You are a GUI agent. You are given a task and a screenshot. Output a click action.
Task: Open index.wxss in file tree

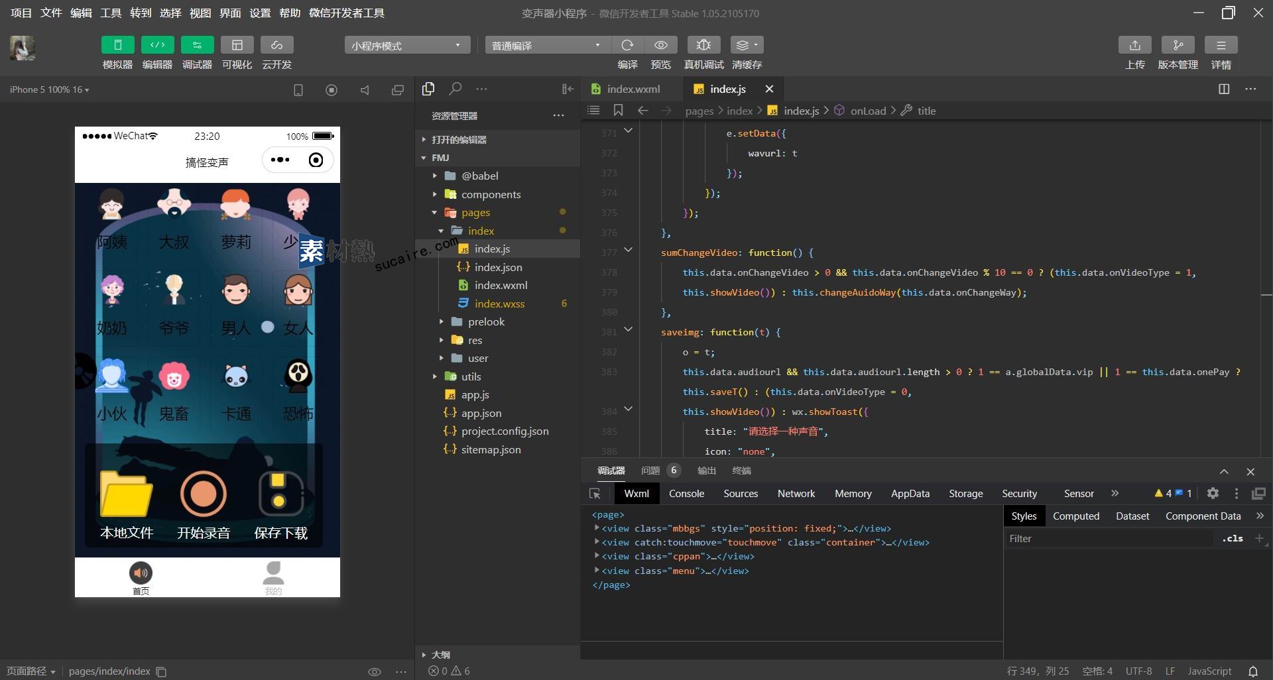(x=497, y=304)
